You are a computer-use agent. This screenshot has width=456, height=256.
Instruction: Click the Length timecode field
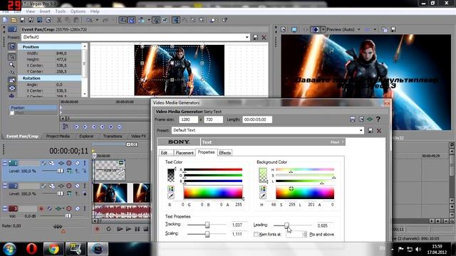(257, 119)
